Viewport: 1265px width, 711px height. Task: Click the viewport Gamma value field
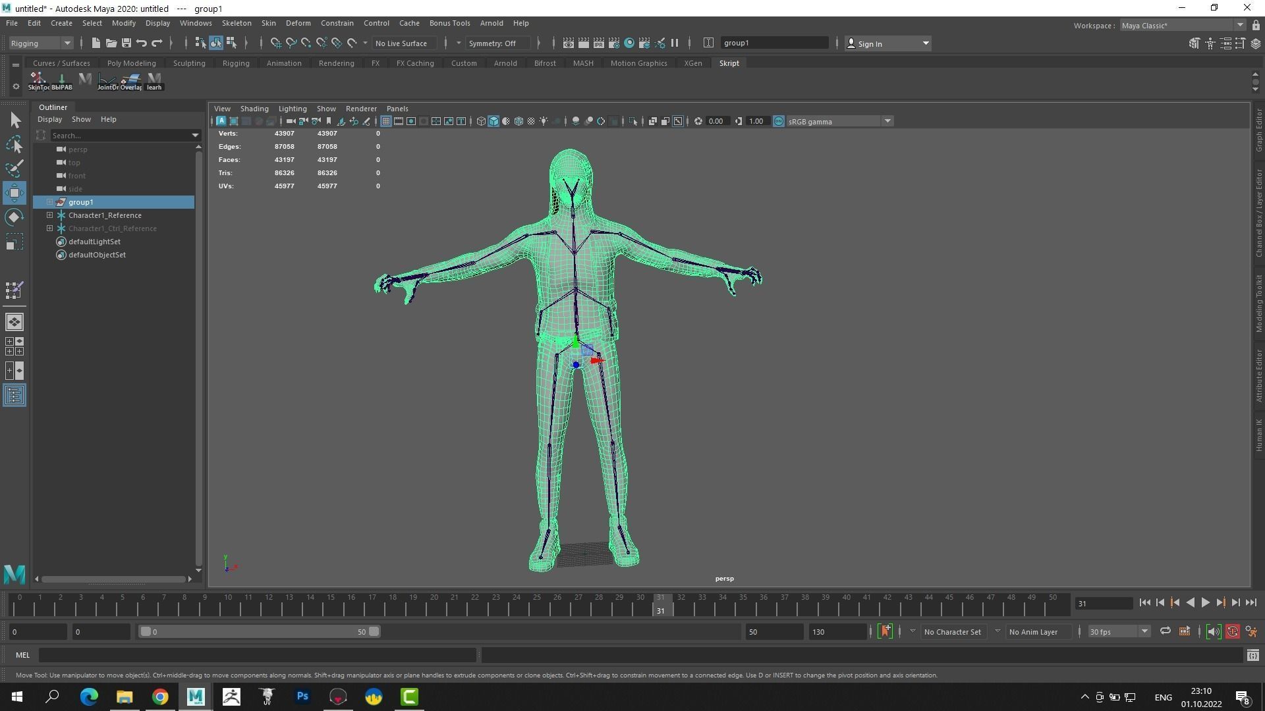click(756, 121)
